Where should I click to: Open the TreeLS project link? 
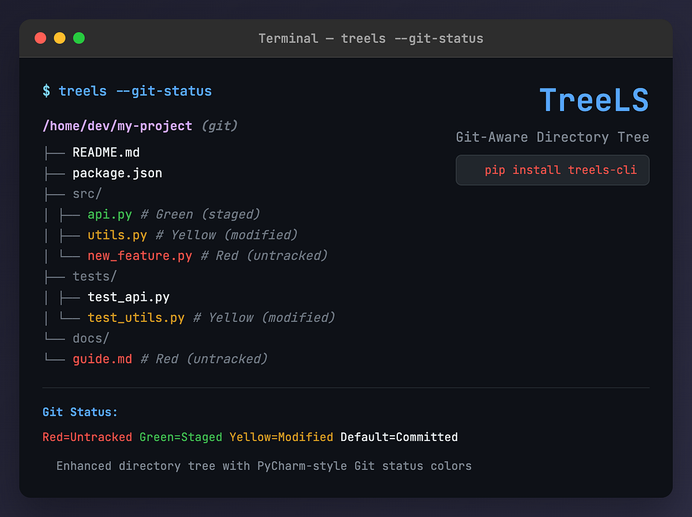click(594, 100)
